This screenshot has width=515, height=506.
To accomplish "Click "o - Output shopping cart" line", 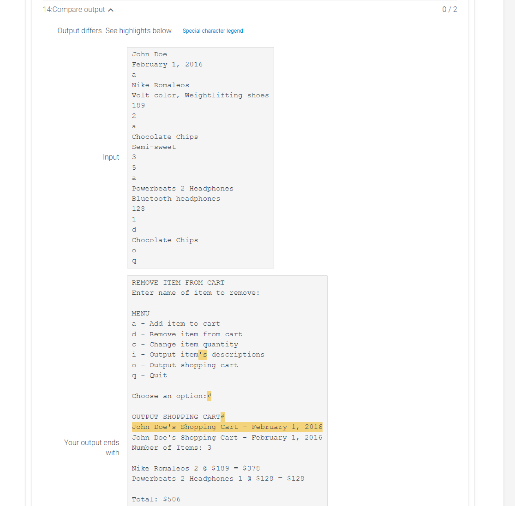I will pyautogui.click(x=185, y=365).
